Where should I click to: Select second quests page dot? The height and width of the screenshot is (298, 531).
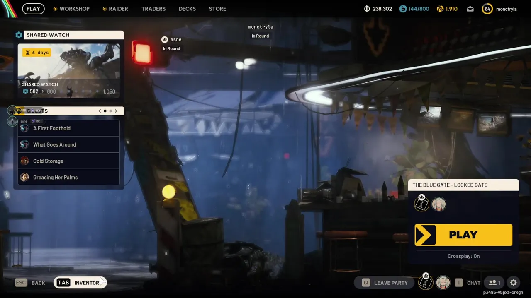pyautogui.click(x=110, y=111)
